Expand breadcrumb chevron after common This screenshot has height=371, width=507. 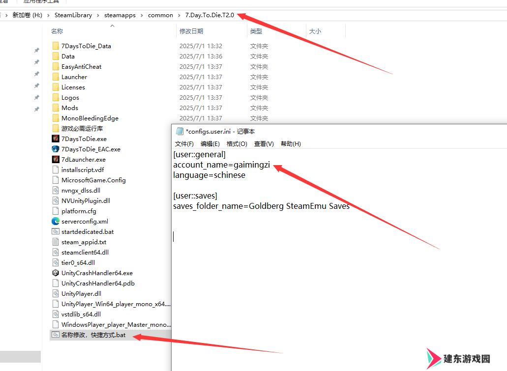pos(179,15)
